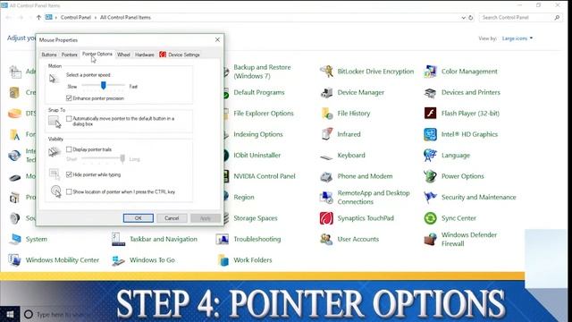
Task: Open the Devices and Printers icon
Action: coord(431,92)
